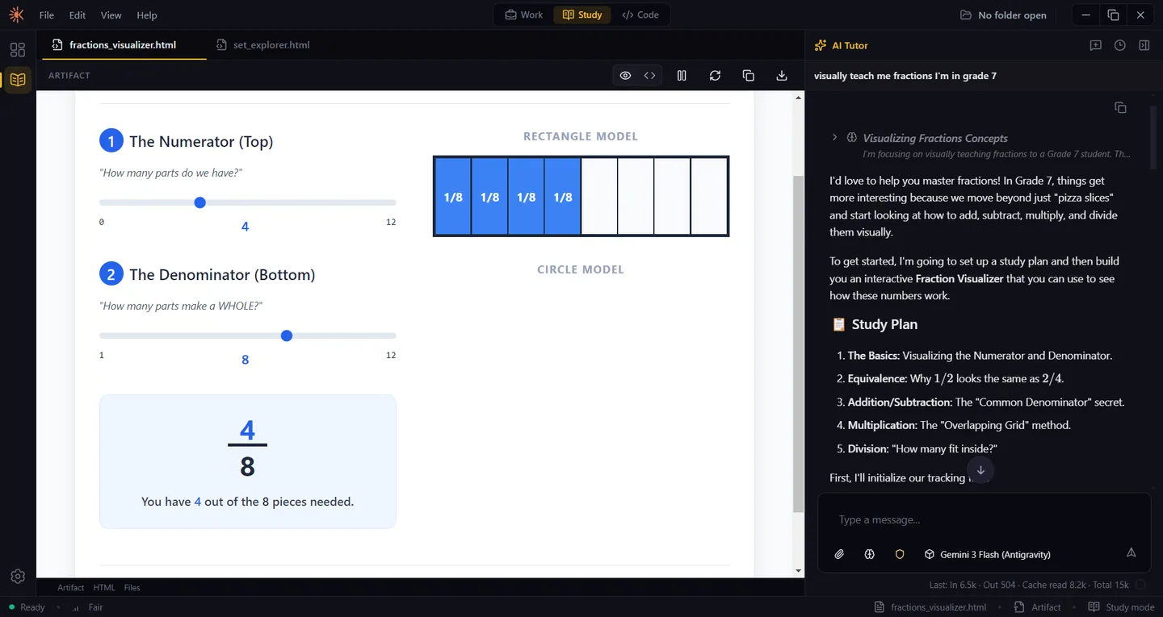The width and height of the screenshot is (1163, 617).
Task: Toggle split columns view icon
Action: pos(682,75)
